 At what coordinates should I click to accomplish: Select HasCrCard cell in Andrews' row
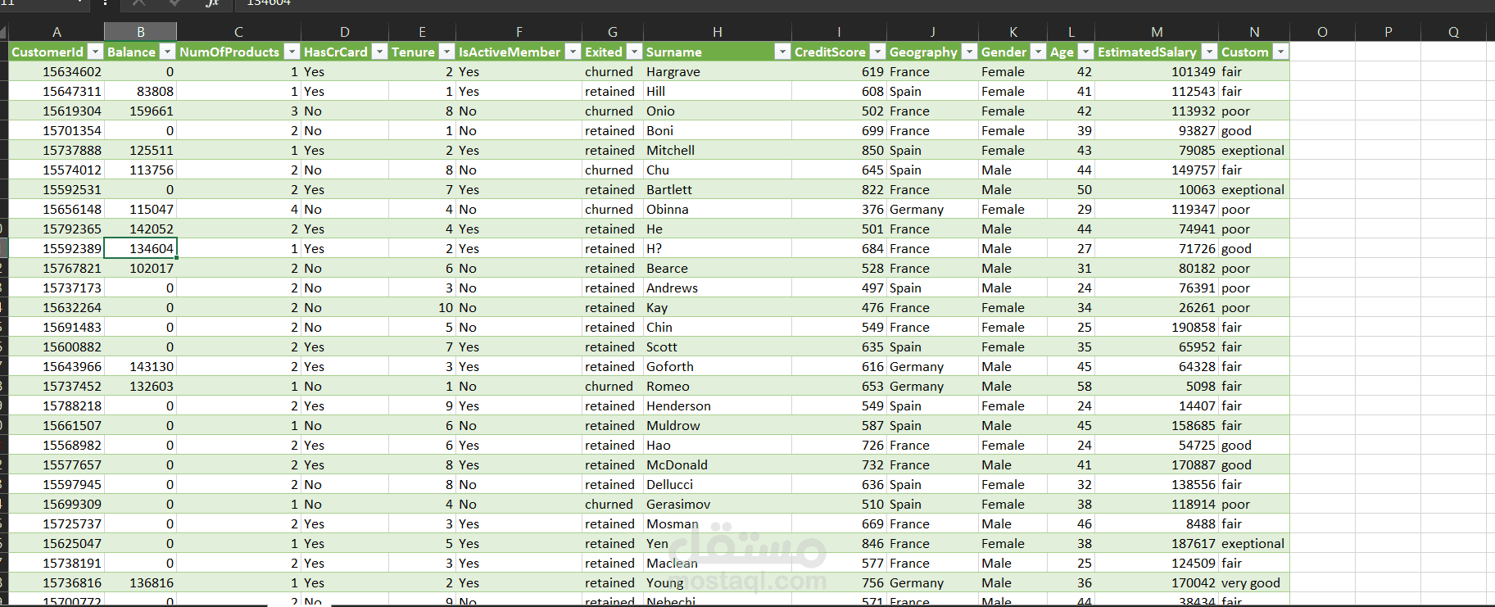[345, 288]
